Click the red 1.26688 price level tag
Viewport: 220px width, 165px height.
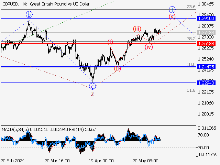tap(206, 43)
